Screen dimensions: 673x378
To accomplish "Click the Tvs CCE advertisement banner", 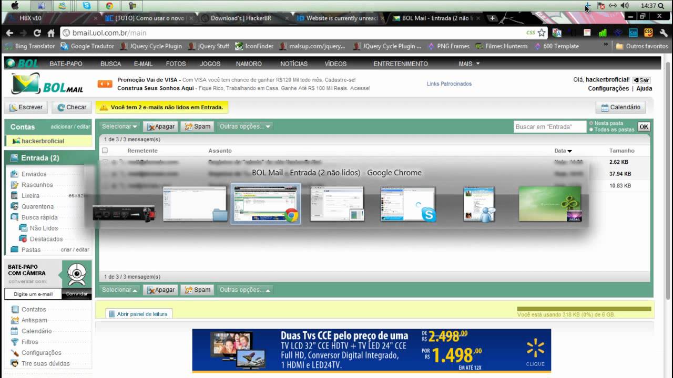I will pos(372,351).
